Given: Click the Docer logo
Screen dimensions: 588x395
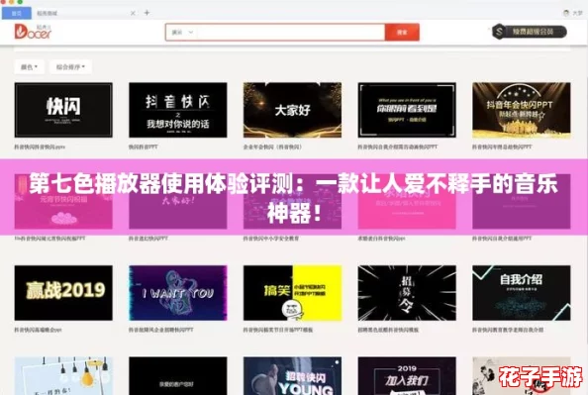Looking at the screenshot, I should pos(33,32).
